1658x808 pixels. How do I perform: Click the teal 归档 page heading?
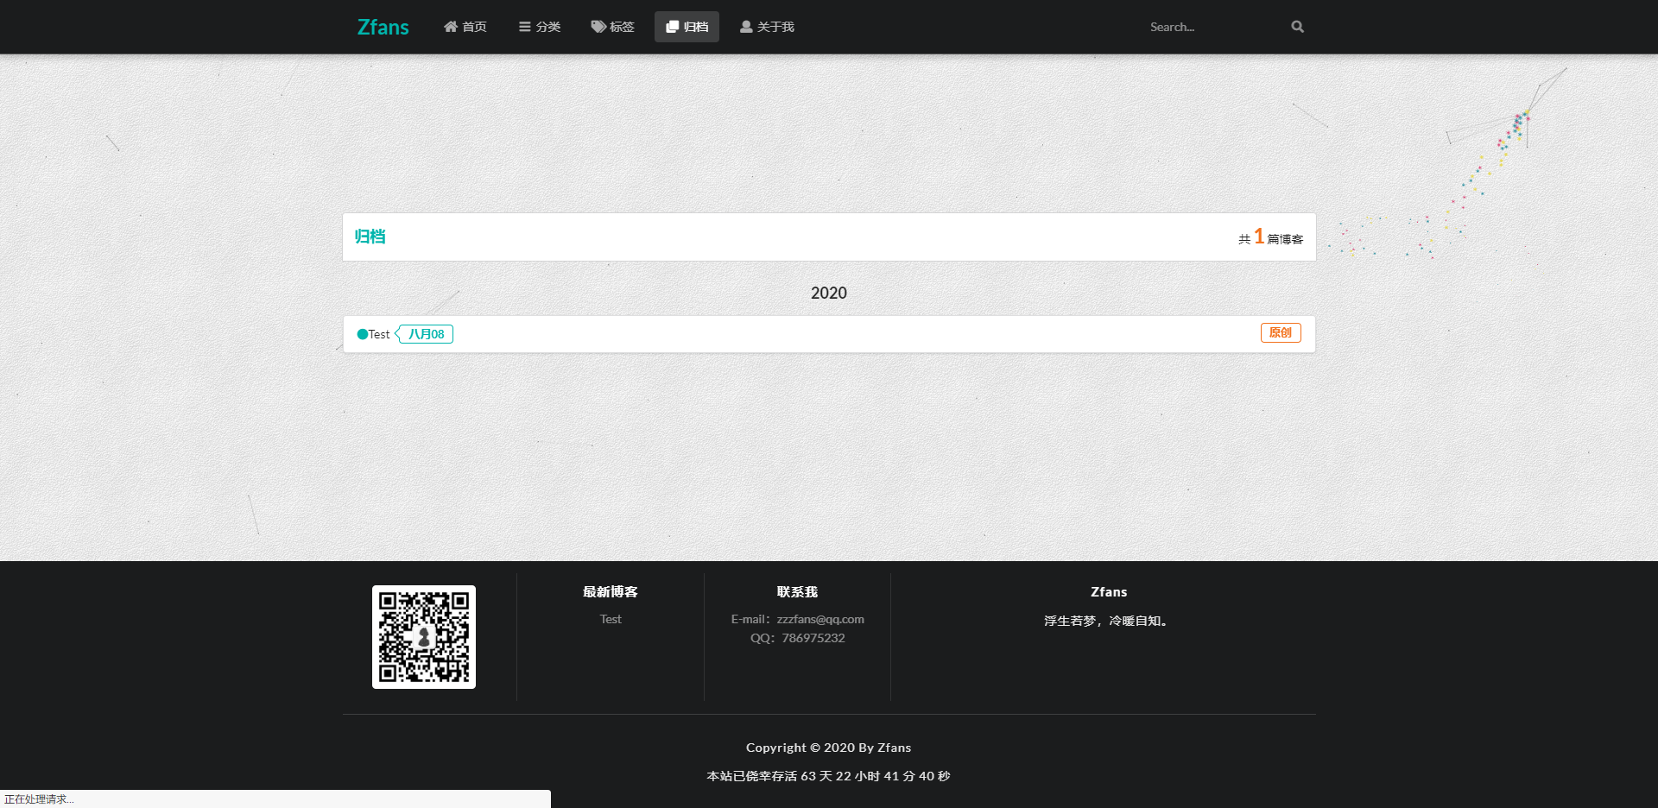pyautogui.click(x=370, y=237)
